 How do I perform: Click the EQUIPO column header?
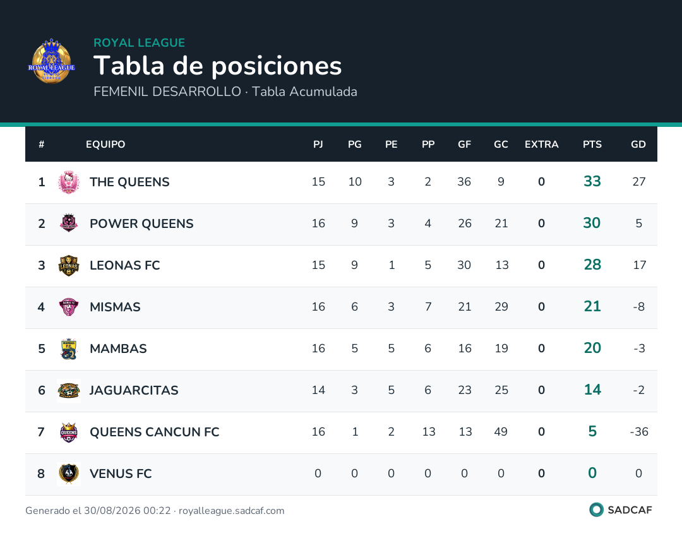coord(105,145)
